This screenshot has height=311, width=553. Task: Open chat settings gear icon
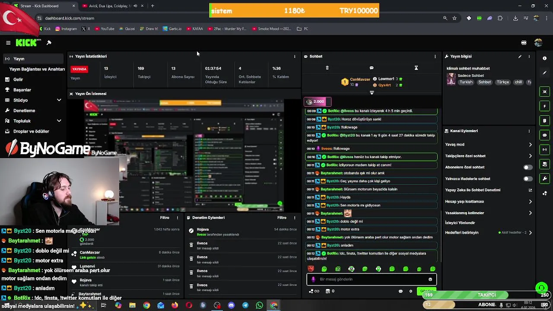411,291
